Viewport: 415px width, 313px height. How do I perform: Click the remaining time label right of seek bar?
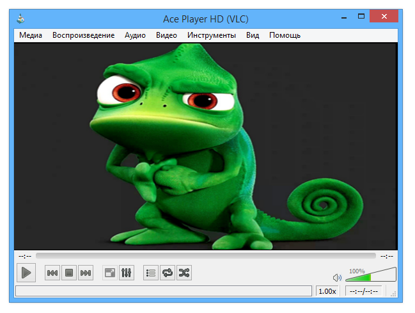point(387,256)
